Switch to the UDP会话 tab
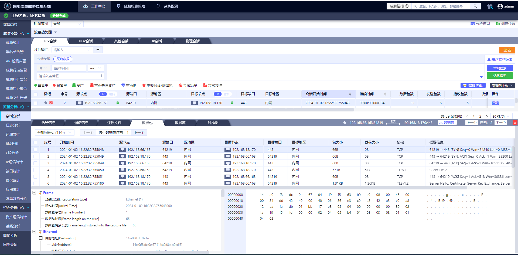Viewport: 518px width, 255px height. [x=86, y=41]
